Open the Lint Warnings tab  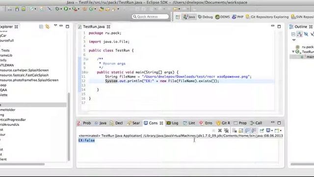click(189, 123)
